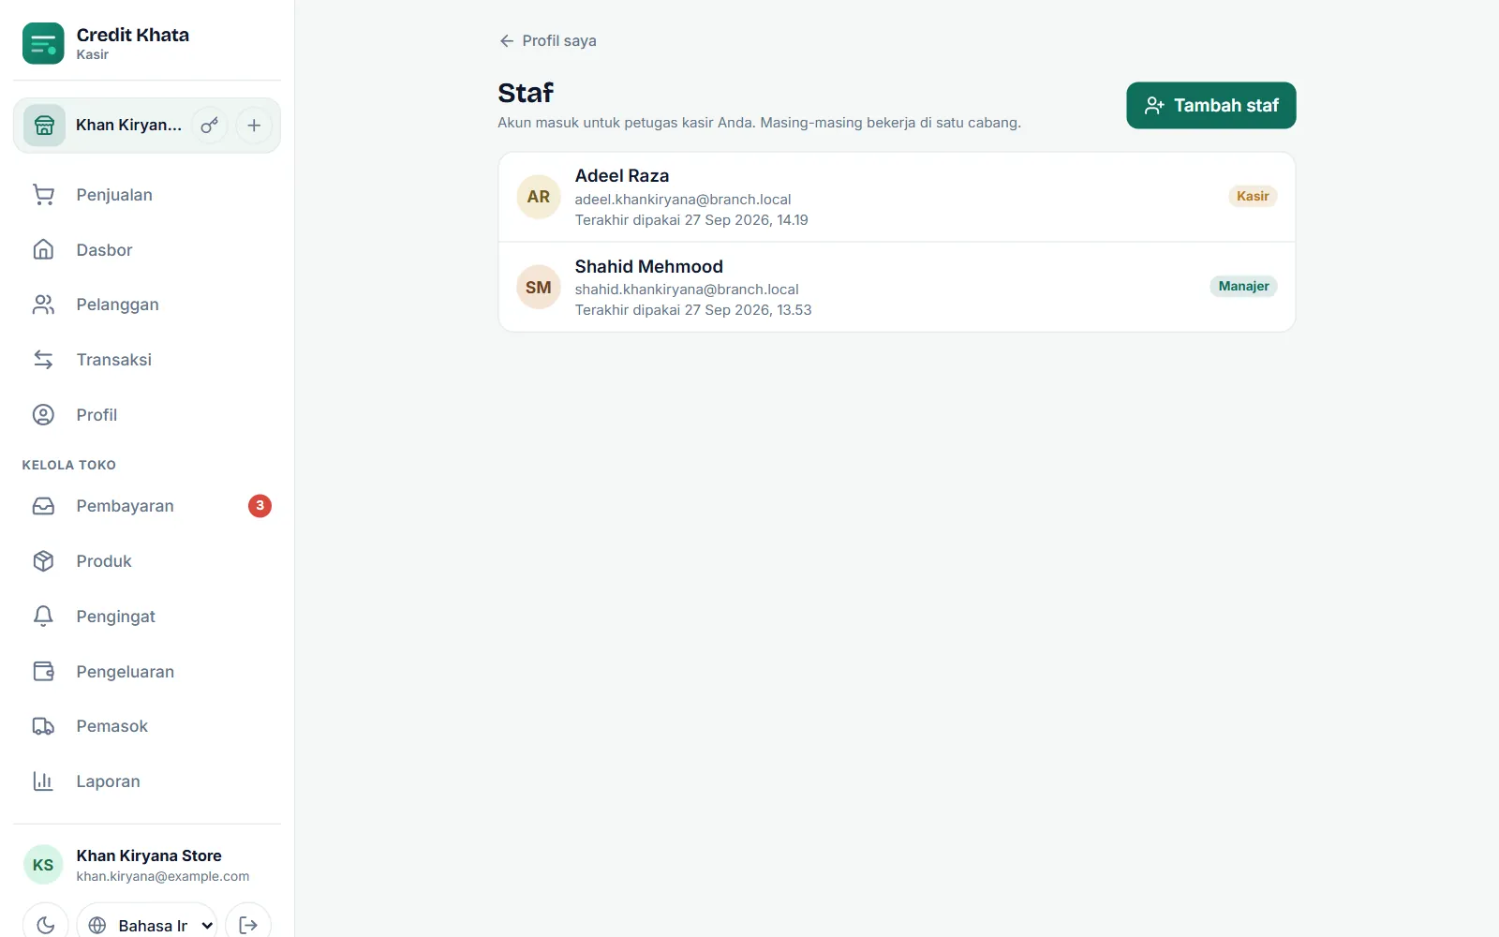Click the KS account avatar
This screenshot has width=1499, height=937.
43,865
